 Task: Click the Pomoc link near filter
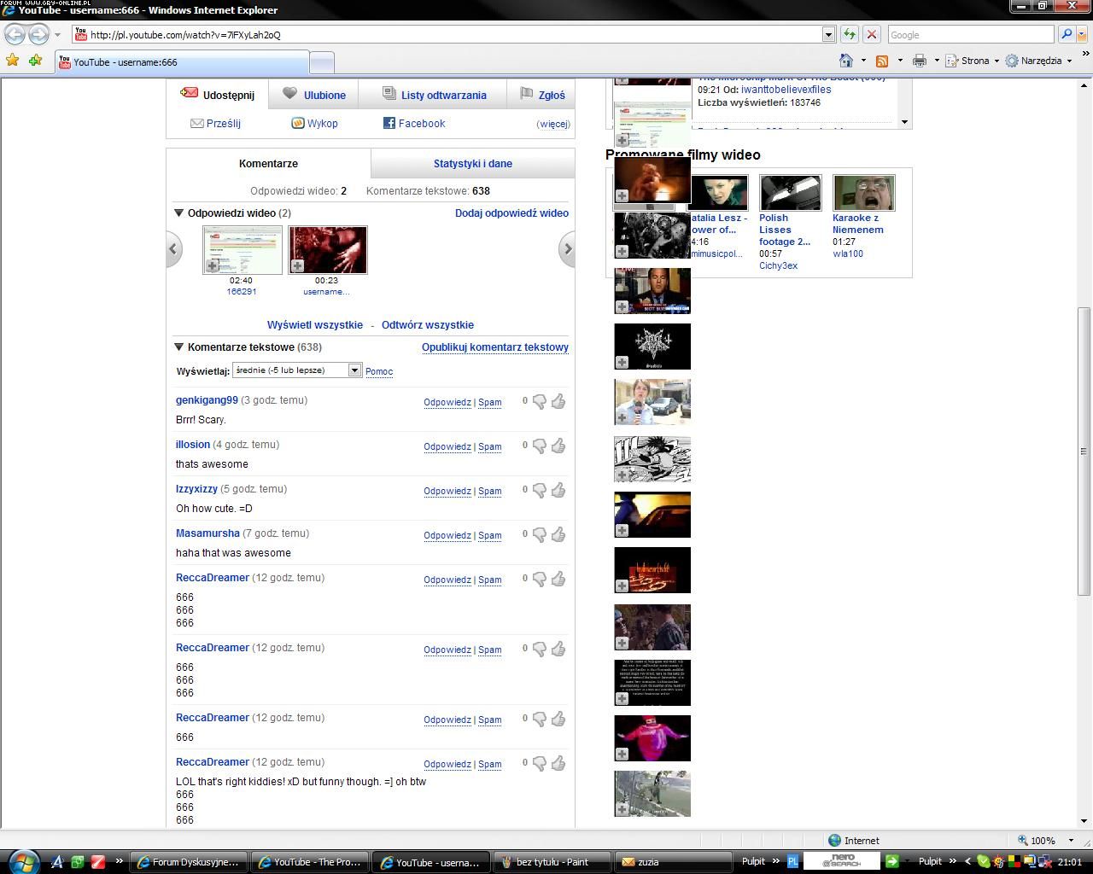(379, 371)
